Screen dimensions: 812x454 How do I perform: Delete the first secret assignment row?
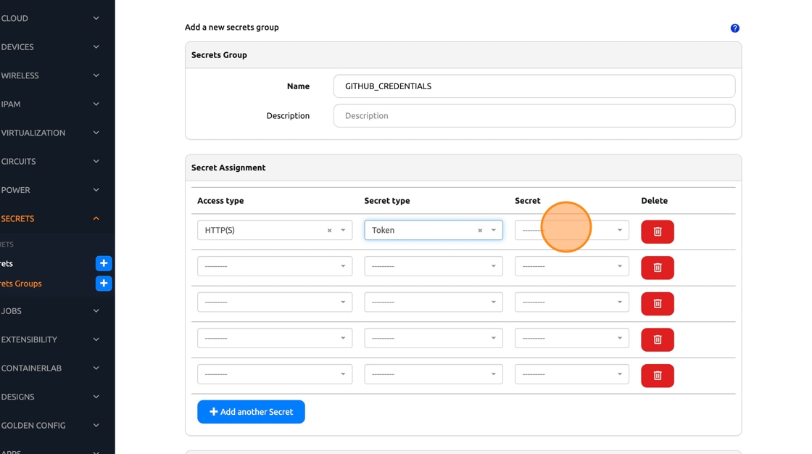[x=657, y=231]
